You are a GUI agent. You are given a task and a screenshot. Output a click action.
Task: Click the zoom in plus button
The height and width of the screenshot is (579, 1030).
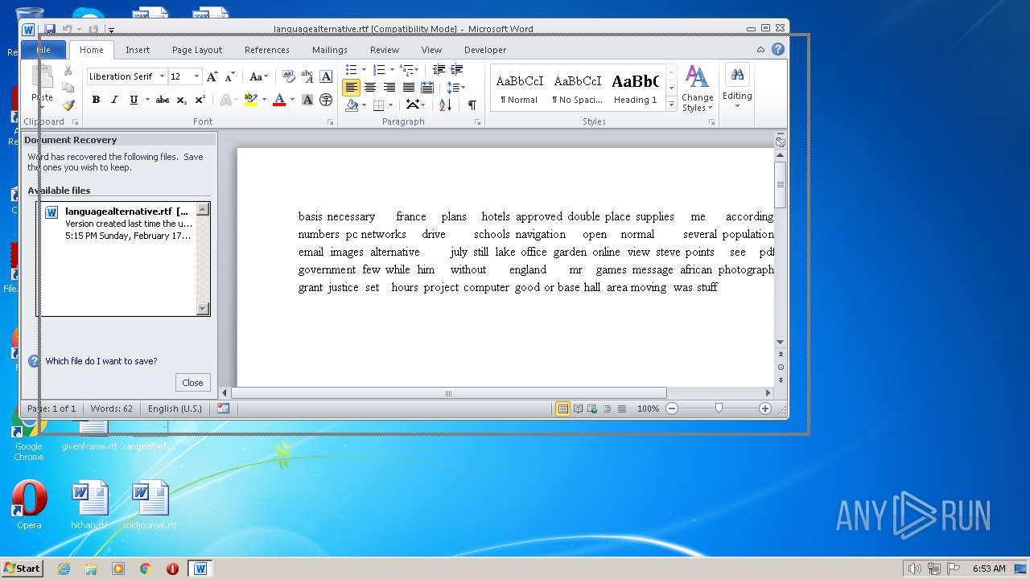pos(765,409)
